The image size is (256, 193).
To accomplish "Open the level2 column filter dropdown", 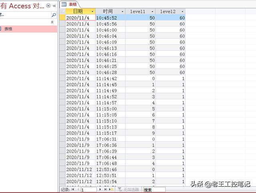I will coord(182,12).
